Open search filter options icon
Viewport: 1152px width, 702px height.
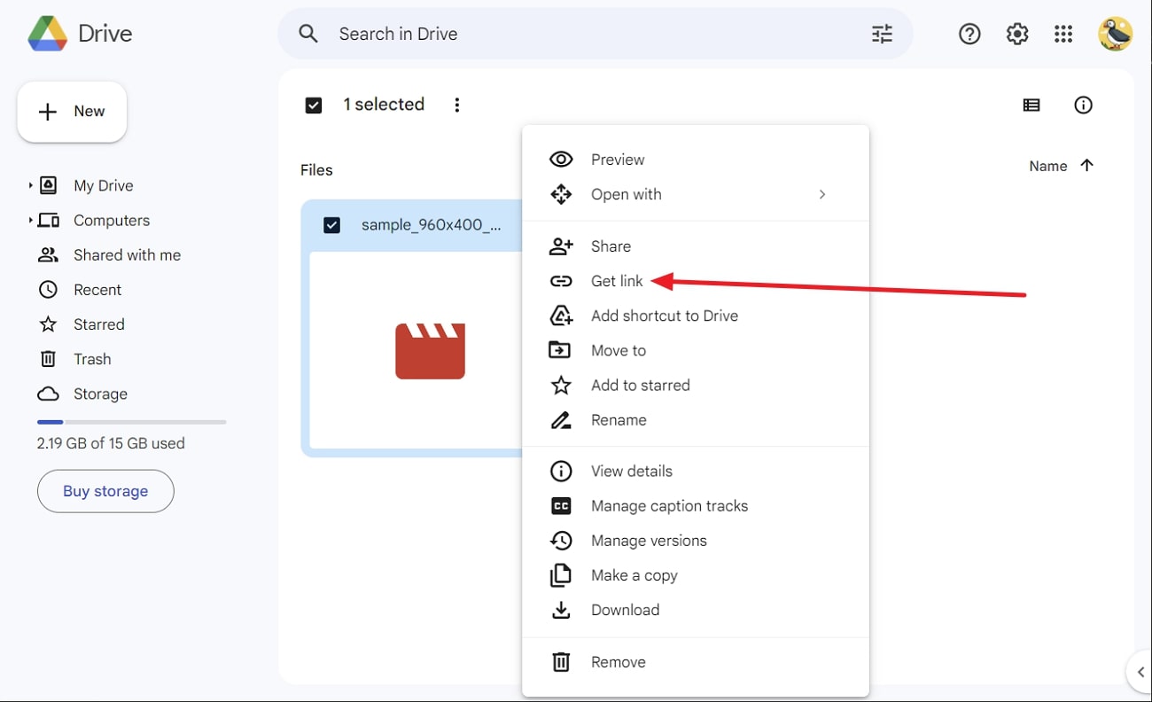882,35
